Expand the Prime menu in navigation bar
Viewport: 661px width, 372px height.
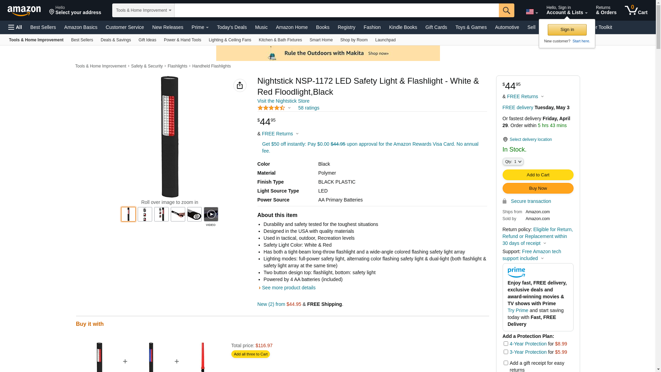coord(200,27)
